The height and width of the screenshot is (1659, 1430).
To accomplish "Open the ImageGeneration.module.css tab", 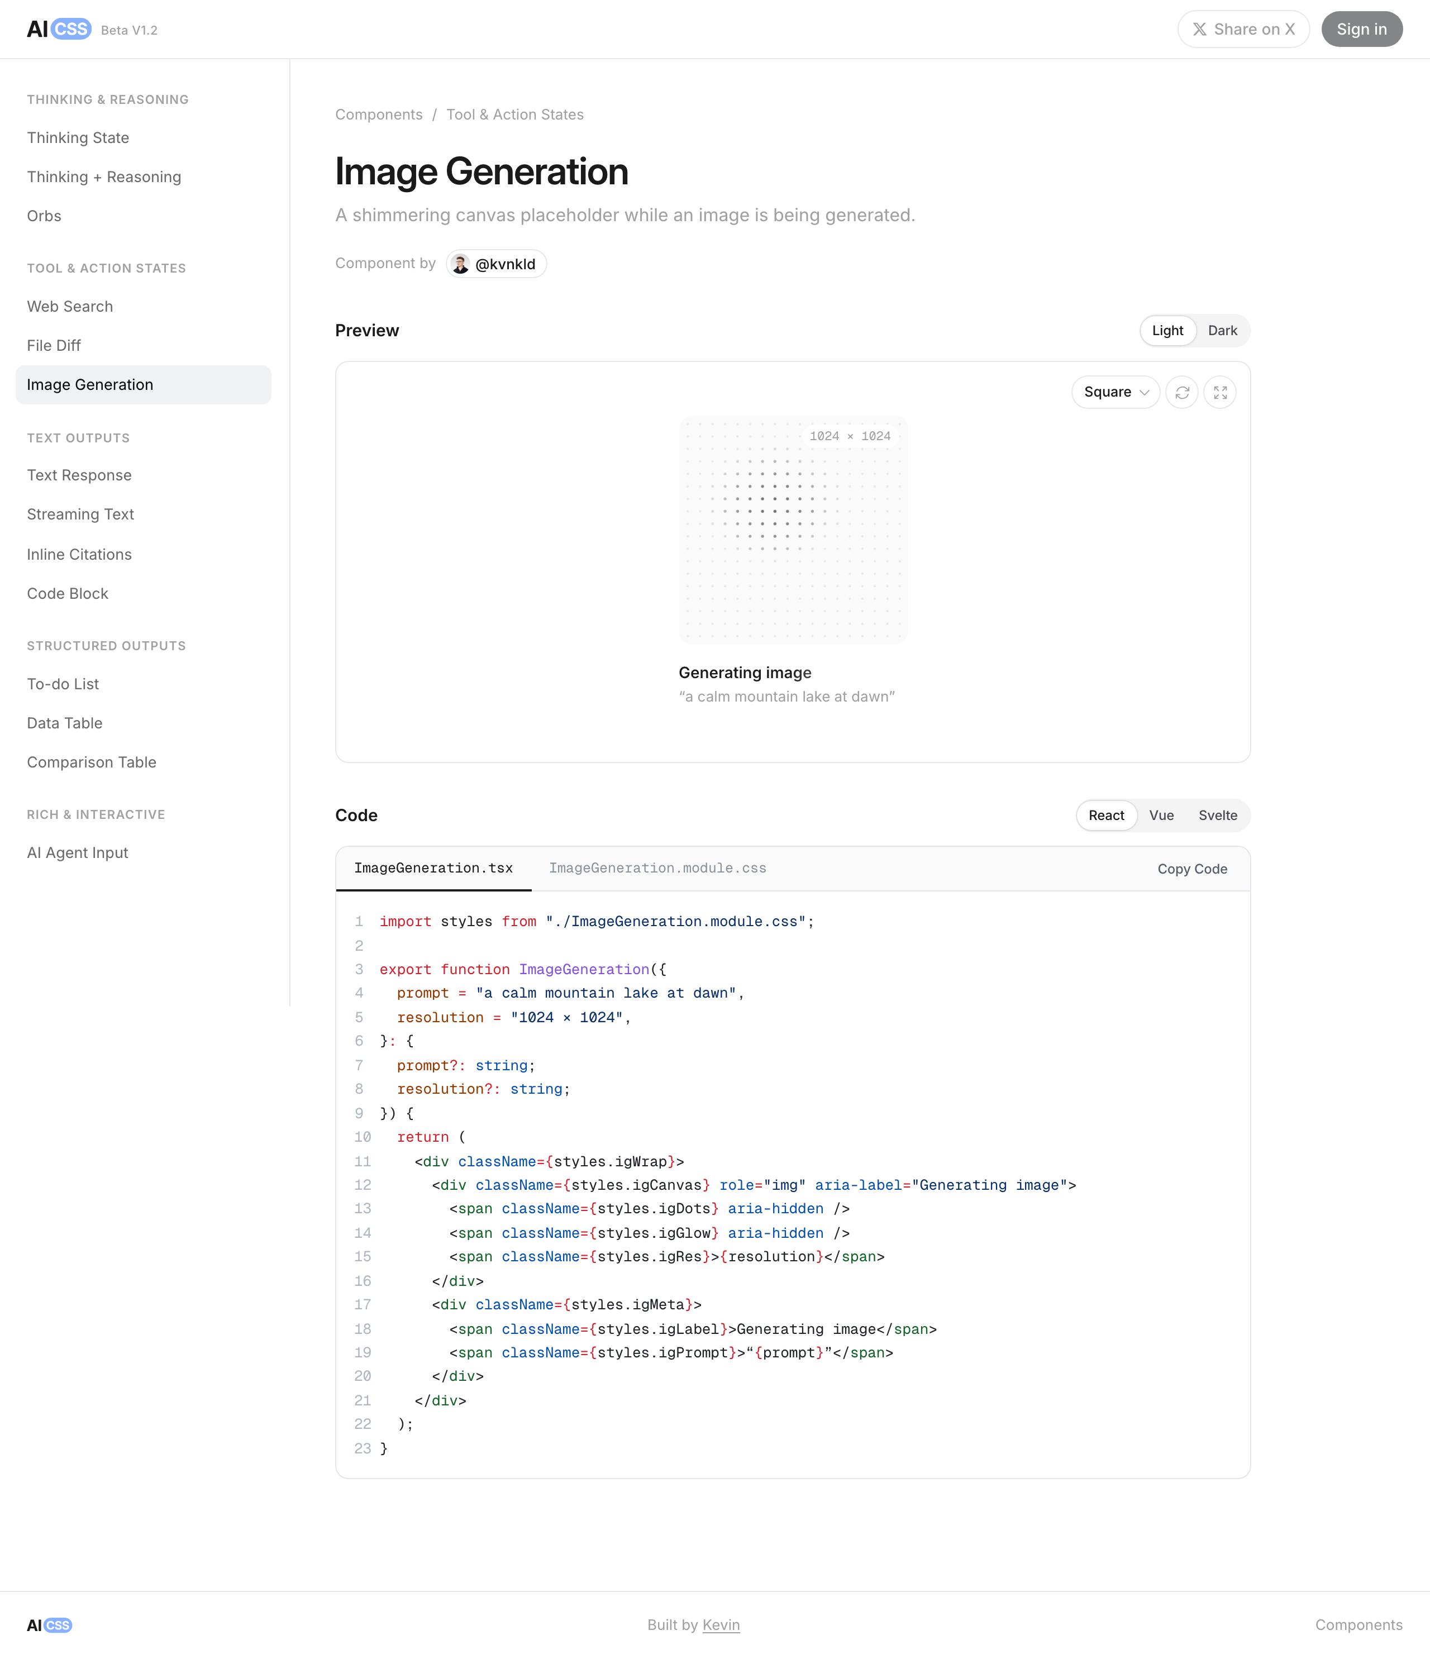I will (657, 869).
